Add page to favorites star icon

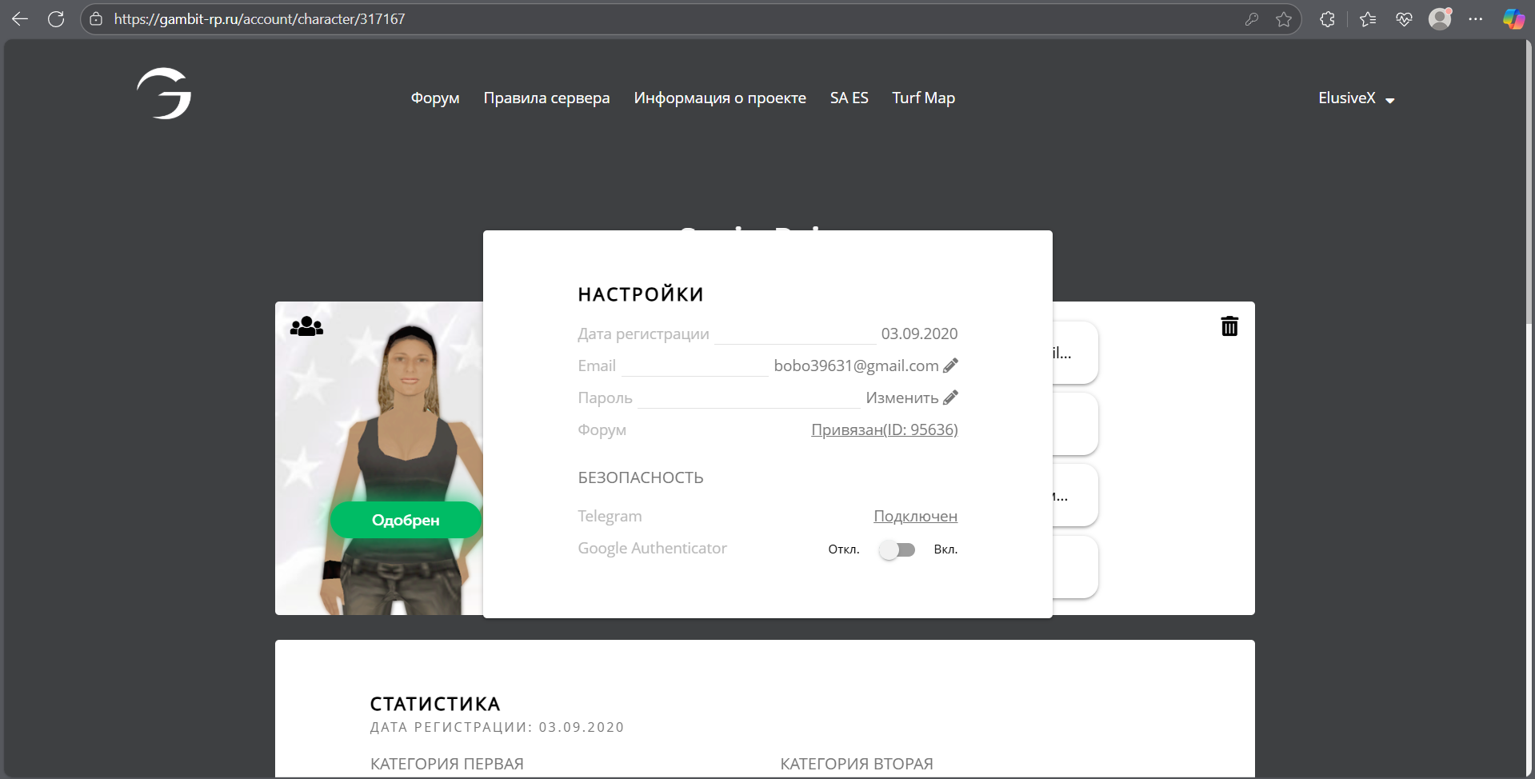(x=1284, y=19)
